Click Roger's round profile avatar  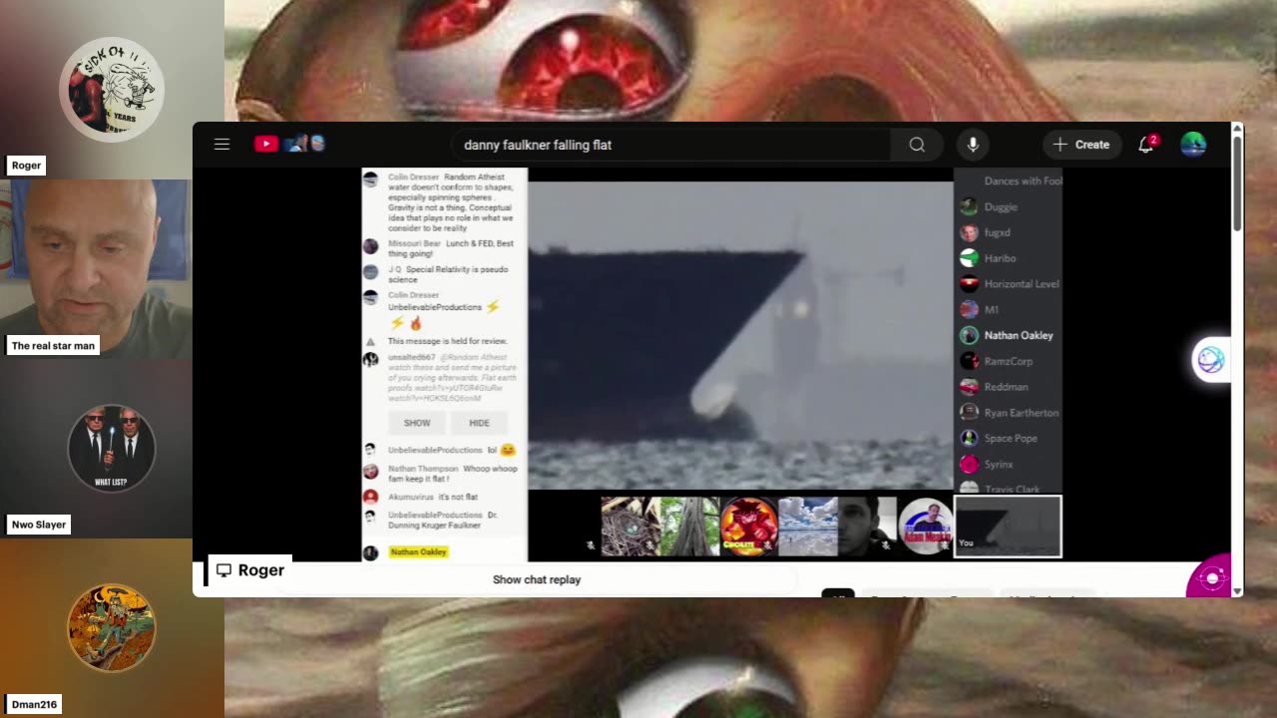pos(112,90)
